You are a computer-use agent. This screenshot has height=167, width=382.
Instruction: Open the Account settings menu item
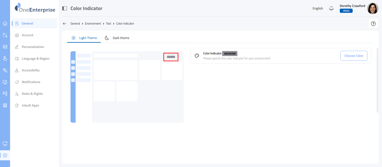coord(27,35)
